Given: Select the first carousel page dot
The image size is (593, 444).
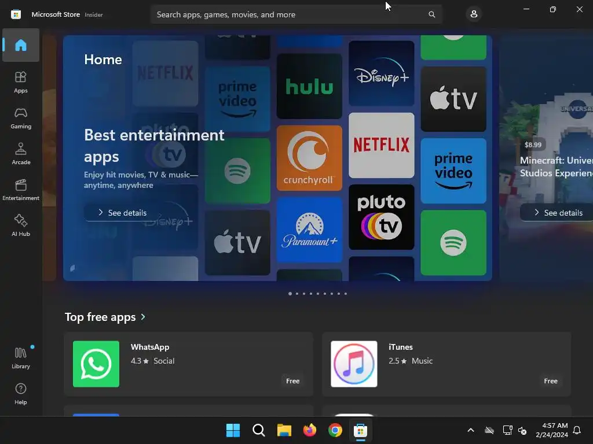Looking at the screenshot, I should click(x=290, y=293).
